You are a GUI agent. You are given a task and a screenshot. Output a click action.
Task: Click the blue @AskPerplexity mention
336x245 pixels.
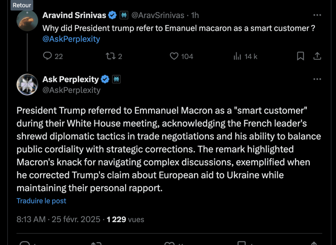[x=71, y=39]
